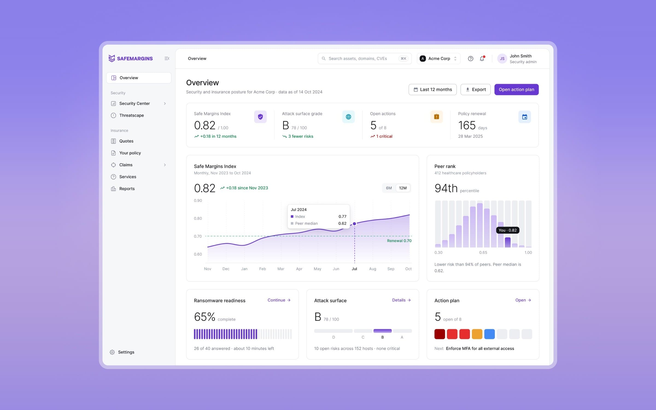Click the blue action plan swatch

tap(489, 334)
